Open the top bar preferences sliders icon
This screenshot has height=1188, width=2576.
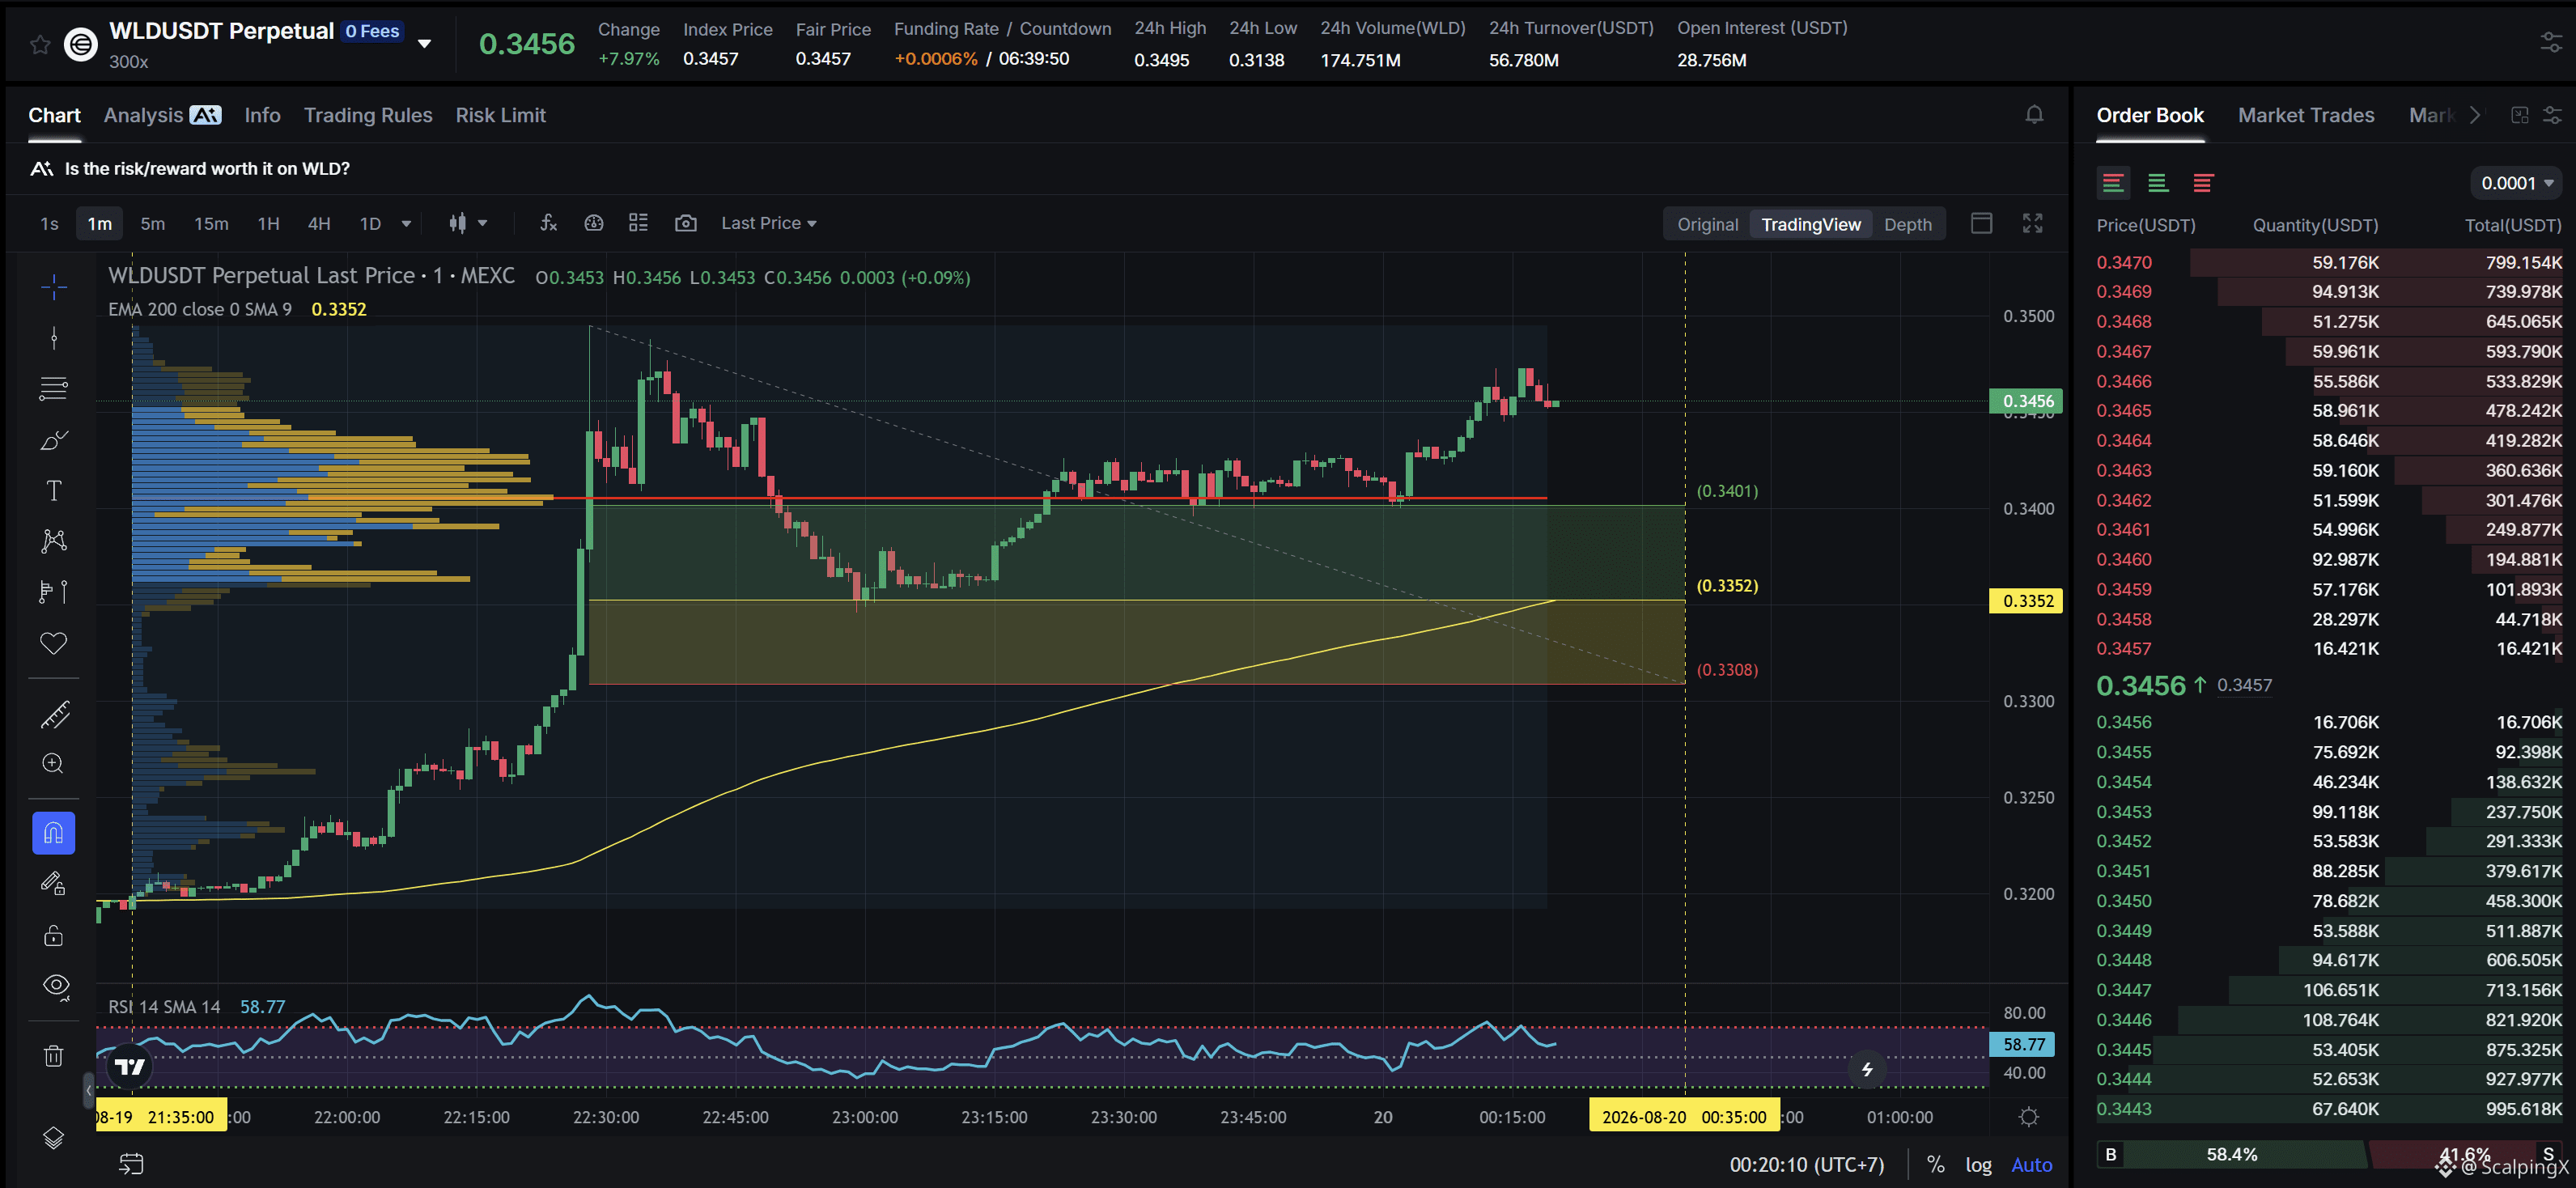(x=2552, y=42)
